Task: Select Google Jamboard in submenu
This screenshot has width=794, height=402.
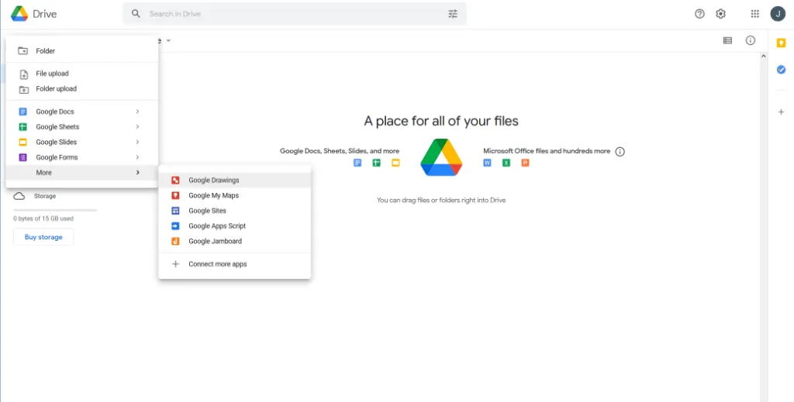Action: (234, 241)
